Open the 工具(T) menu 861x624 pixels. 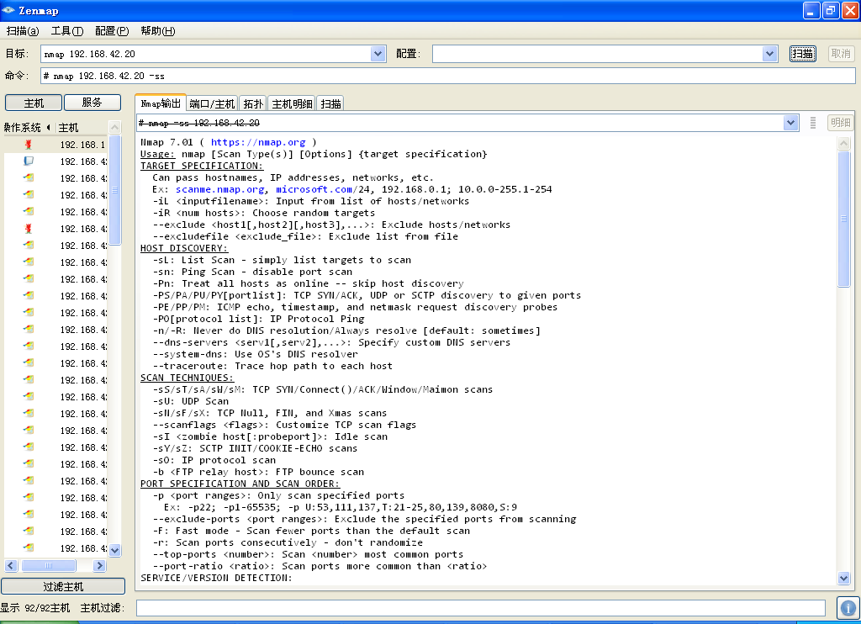coord(67,31)
